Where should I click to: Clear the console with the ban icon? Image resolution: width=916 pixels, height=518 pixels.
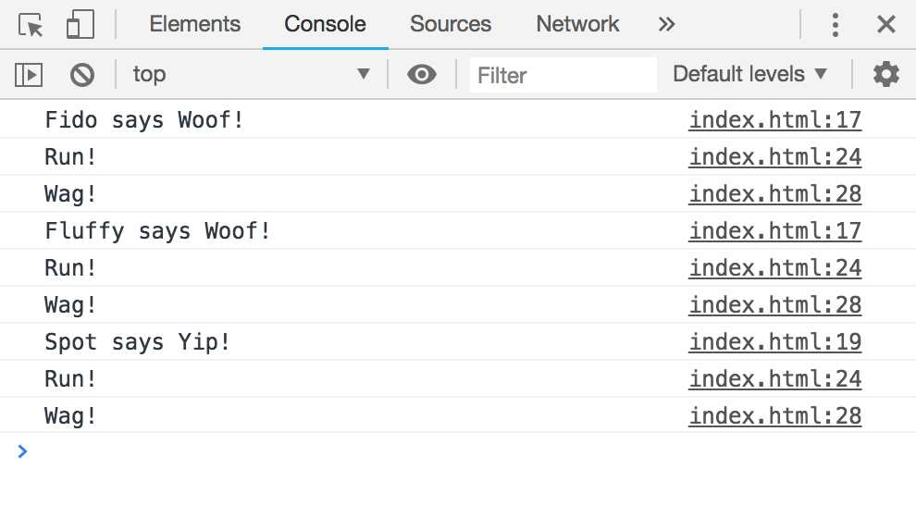(82, 74)
